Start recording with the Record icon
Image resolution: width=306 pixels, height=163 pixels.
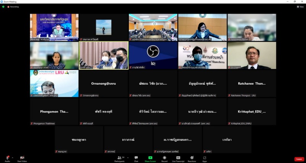pyautogui.click(x=164, y=158)
